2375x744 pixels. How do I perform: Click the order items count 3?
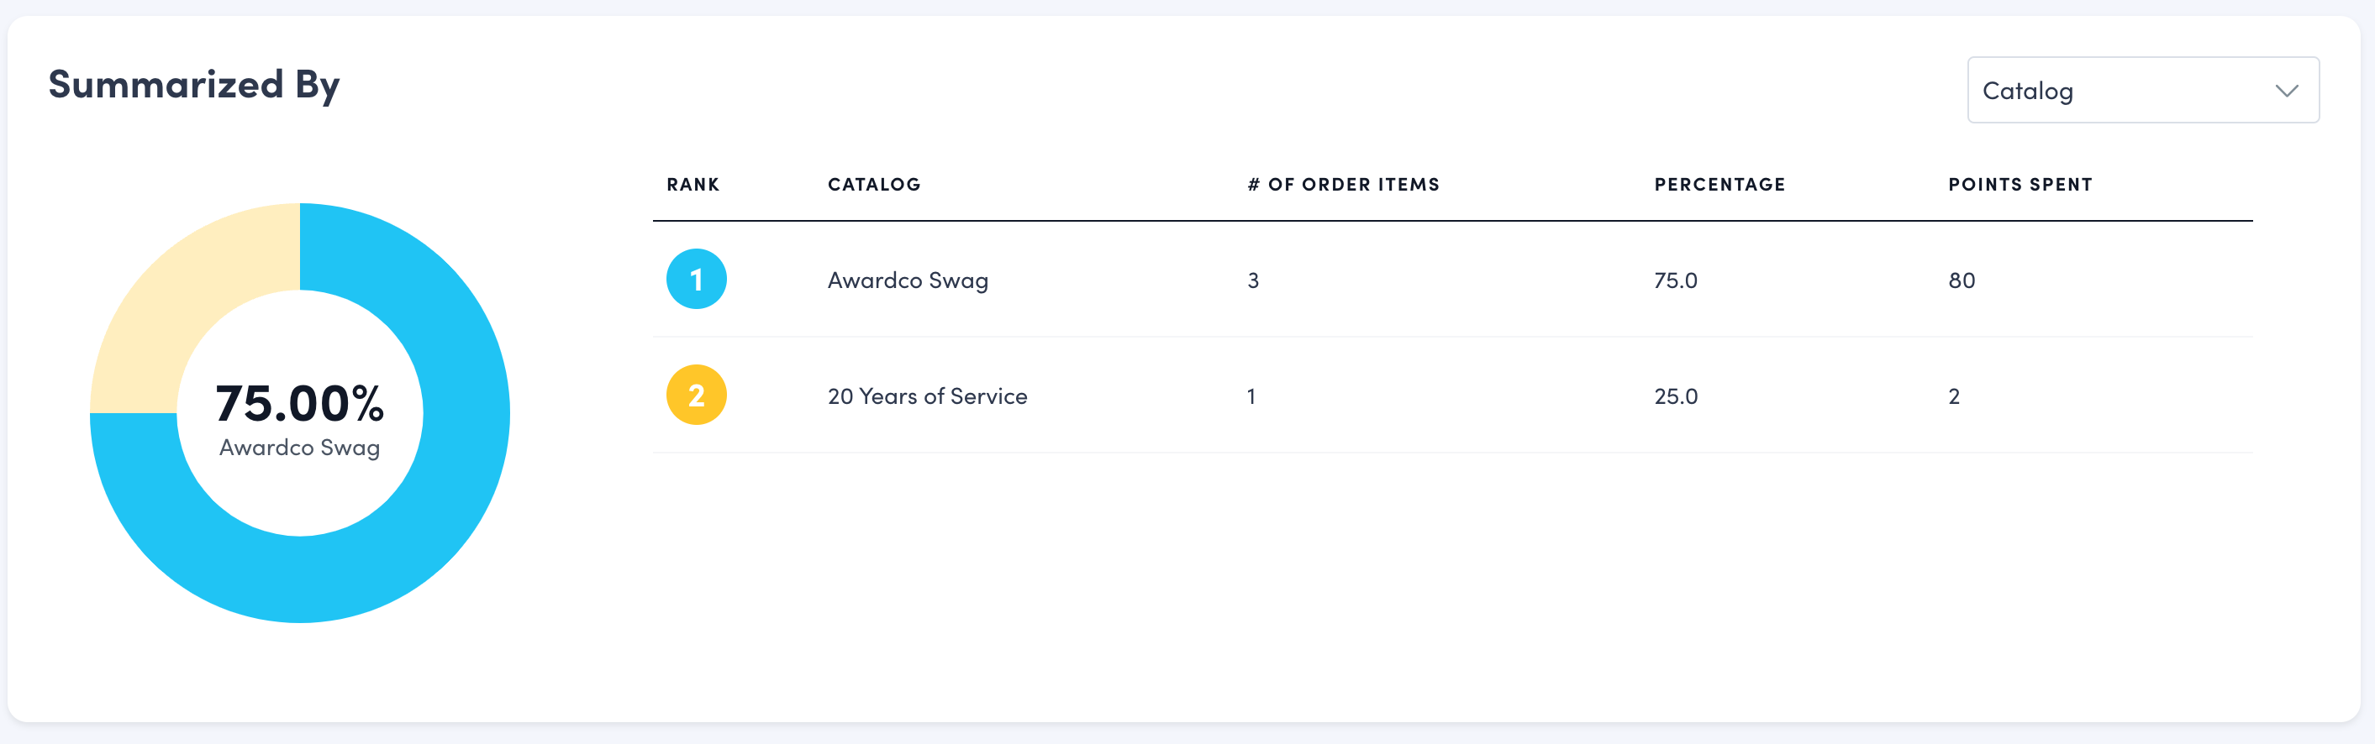(1253, 280)
